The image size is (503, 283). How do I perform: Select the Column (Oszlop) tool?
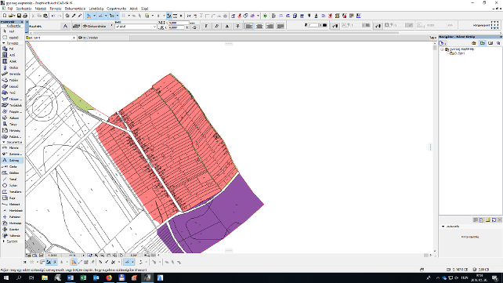12,67
